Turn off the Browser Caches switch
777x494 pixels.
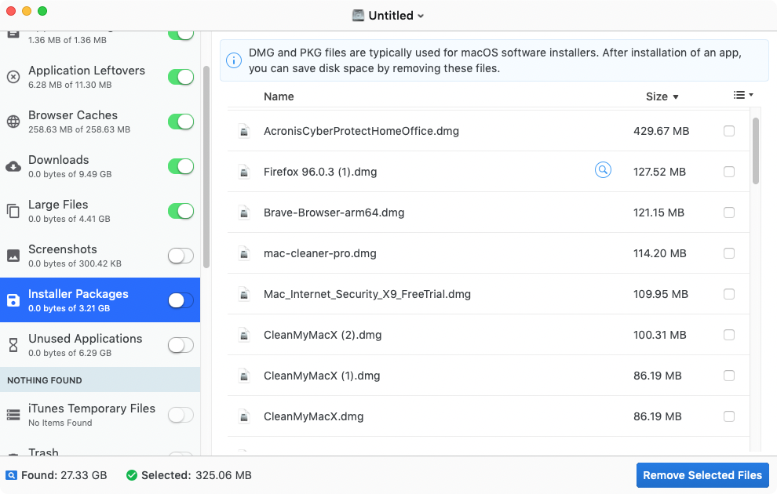point(181,122)
